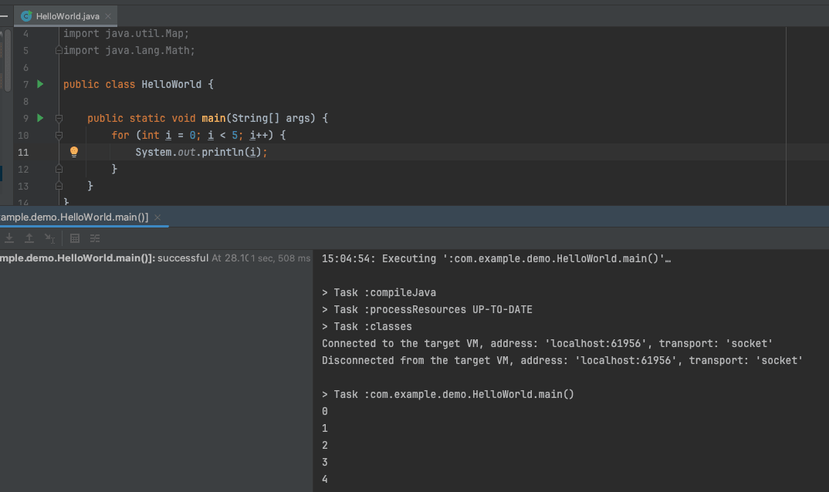The height and width of the screenshot is (492, 829).
Task: Close the HelloWorld.java editor tab
Action: [108, 16]
